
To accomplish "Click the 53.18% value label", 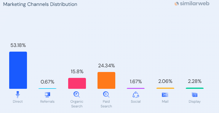I will (18, 45).
